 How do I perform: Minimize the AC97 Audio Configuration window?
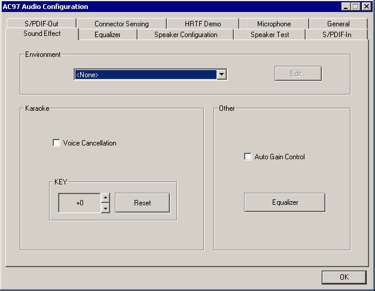[x=346, y=7]
